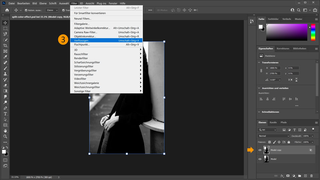Select the Eraser tool

click(5, 85)
